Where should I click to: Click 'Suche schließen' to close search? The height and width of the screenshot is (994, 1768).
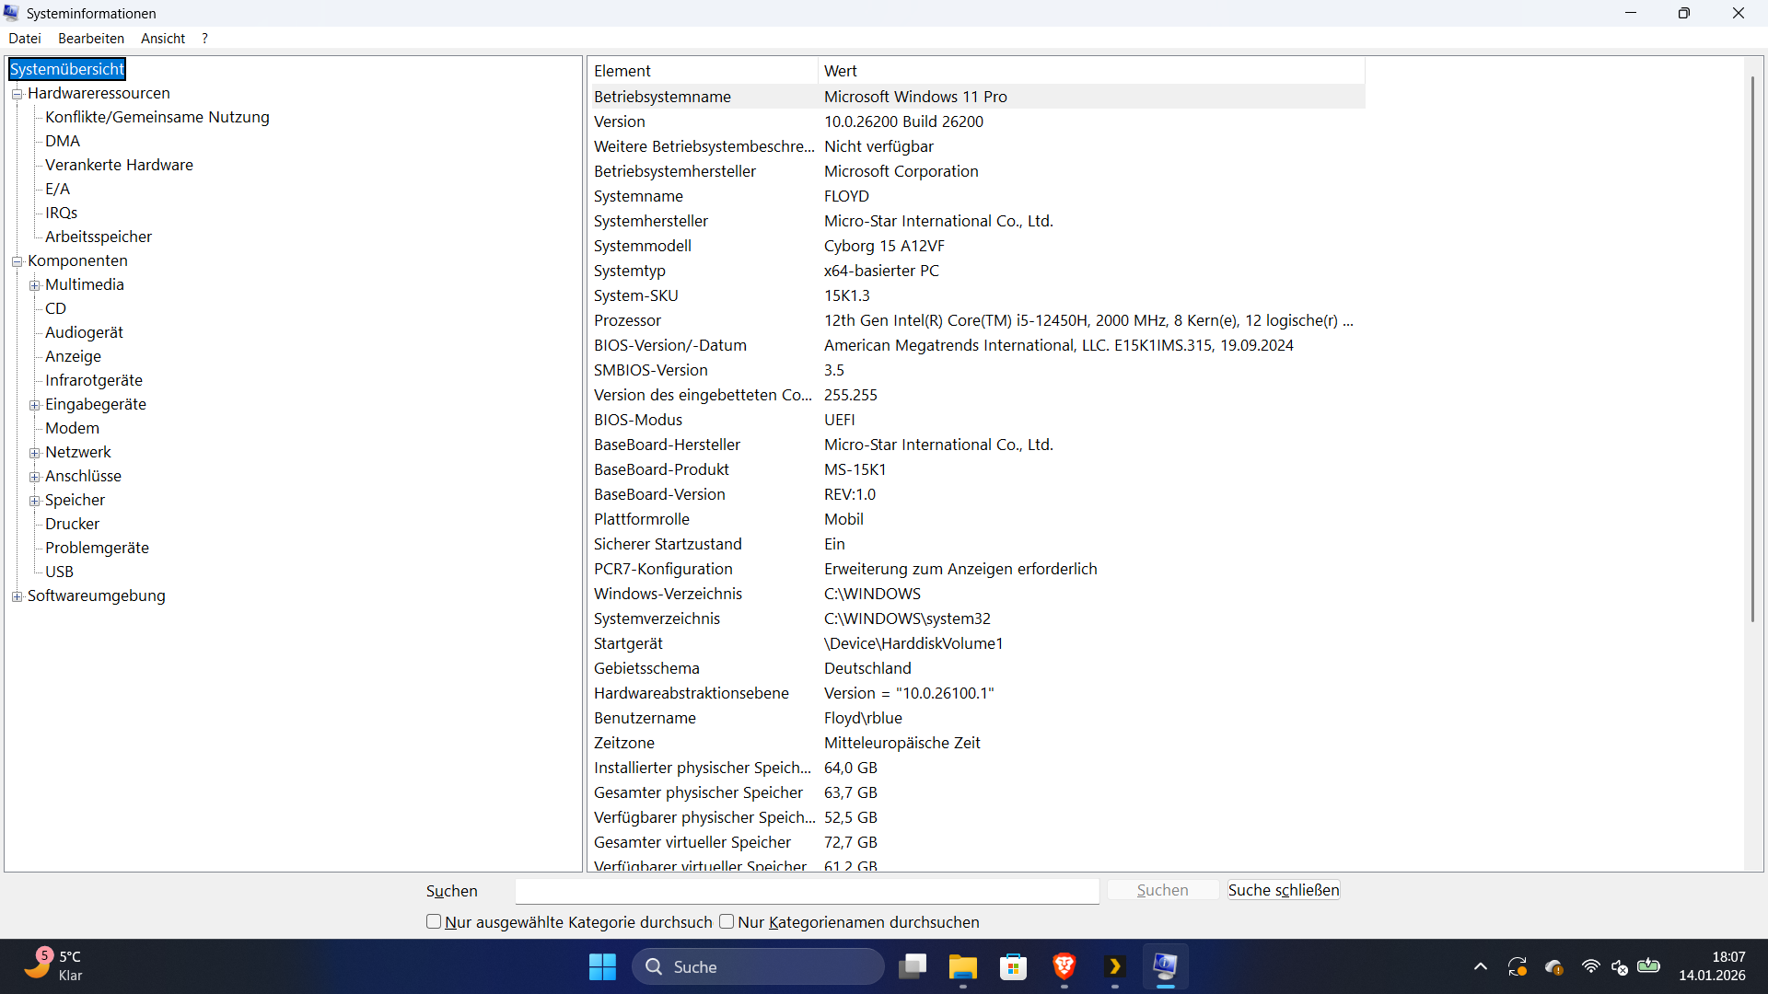tap(1283, 890)
